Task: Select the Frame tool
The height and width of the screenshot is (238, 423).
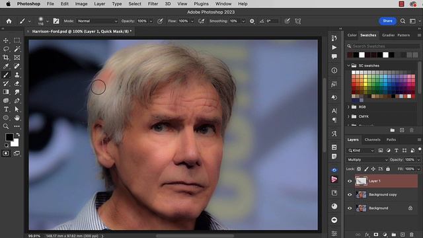Action: pos(17,58)
